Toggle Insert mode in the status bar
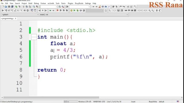This screenshot has height=103, width=184. click(x=133, y=102)
